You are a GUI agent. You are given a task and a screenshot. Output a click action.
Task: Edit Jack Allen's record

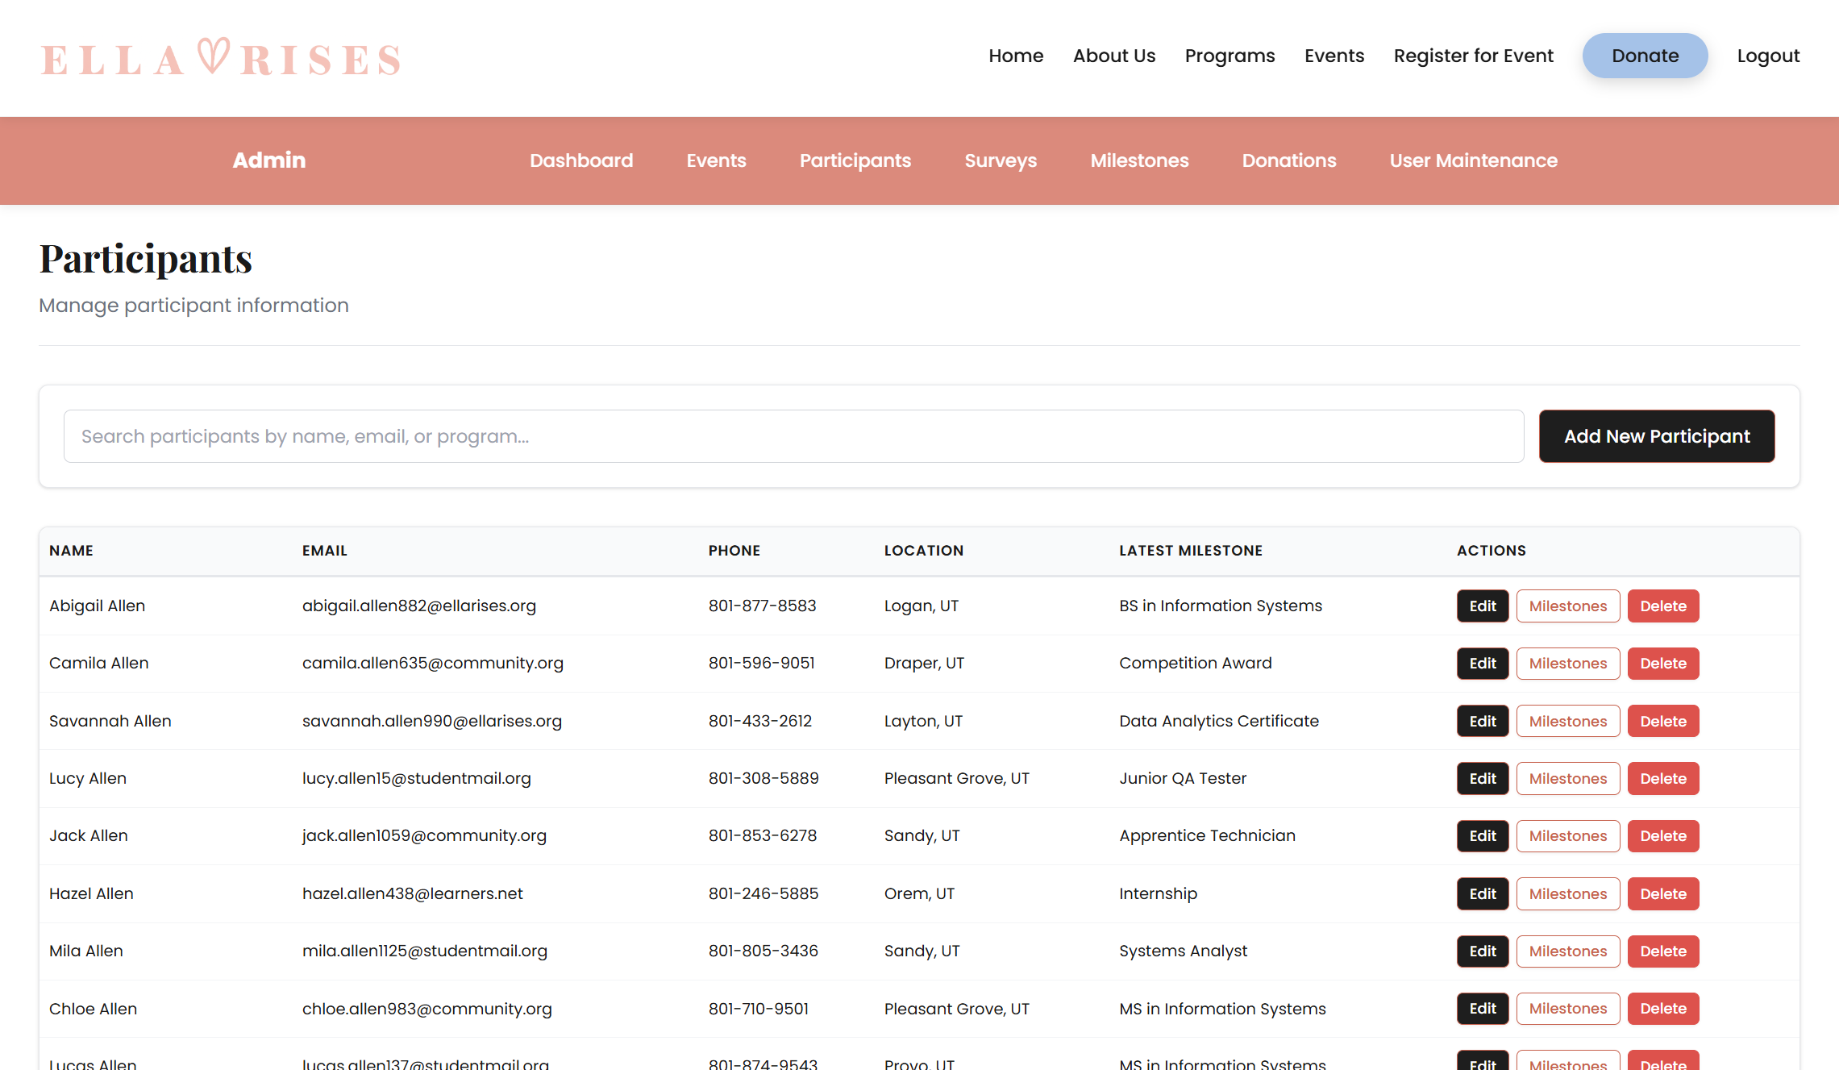click(x=1482, y=835)
